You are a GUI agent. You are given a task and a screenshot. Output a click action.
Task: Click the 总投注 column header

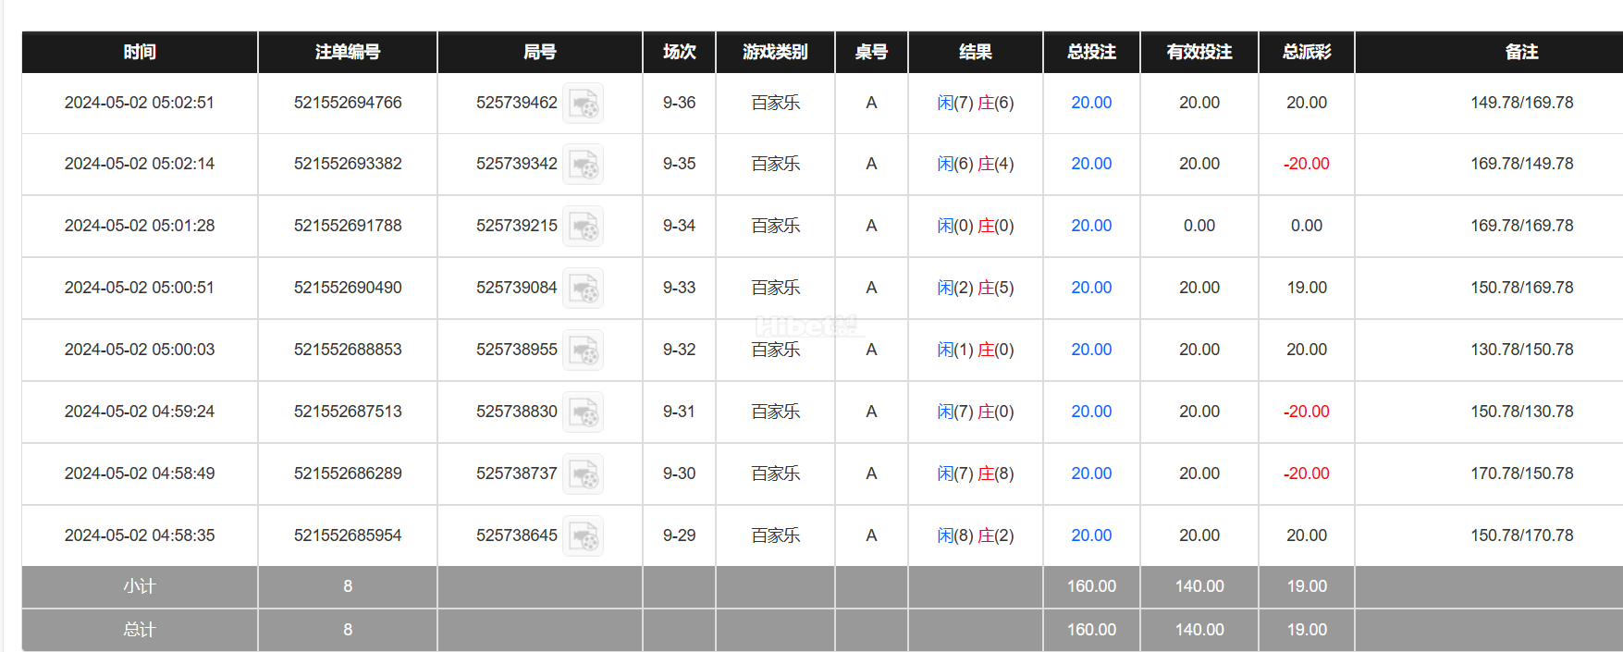tap(1091, 52)
